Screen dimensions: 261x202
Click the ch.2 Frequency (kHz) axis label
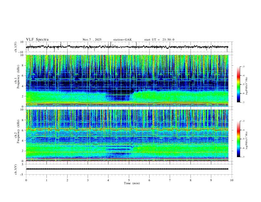(17, 131)
